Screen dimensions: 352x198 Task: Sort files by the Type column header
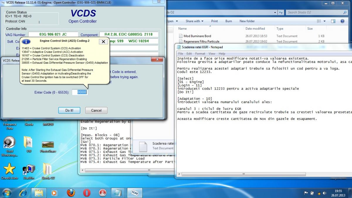click(x=280, y=29)
